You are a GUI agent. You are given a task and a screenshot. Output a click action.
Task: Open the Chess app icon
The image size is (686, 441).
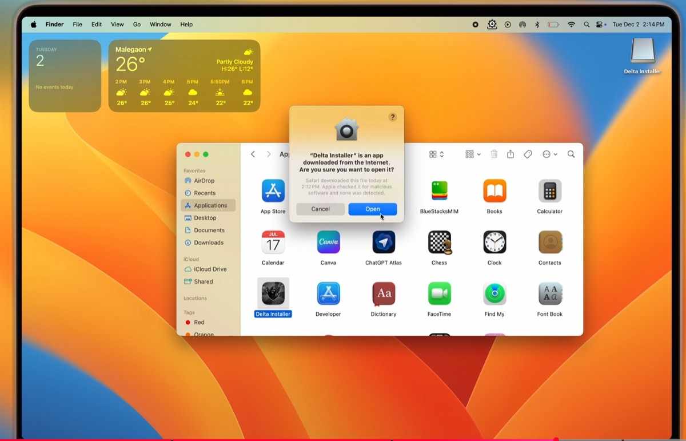[439, 243]
